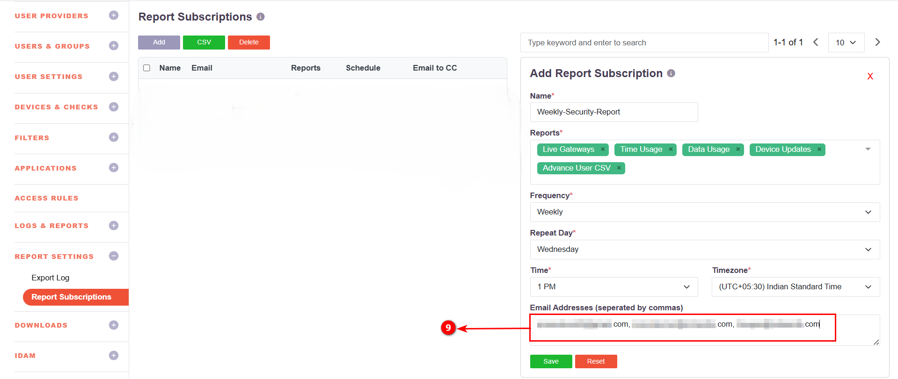The image size is (898, 379).
Task: Remove the Time Usage report tag
Action: pos(671,150)
